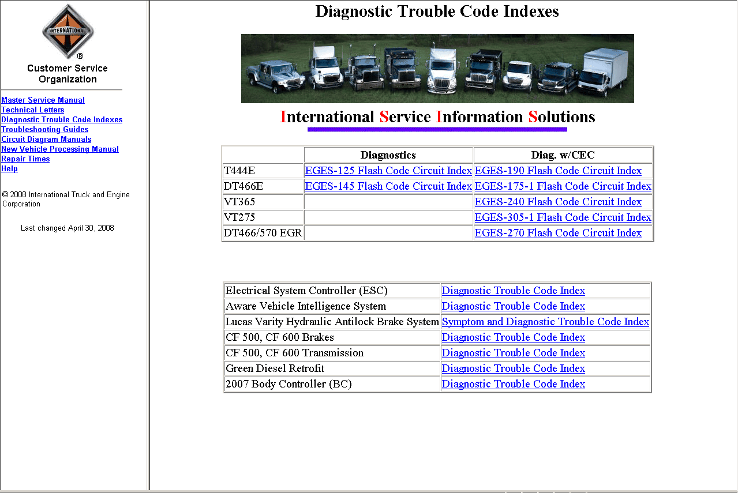Open EGES-270 Flash Code Circuit Index
Screen dimensions: 738x493
[x=558, y=233]
